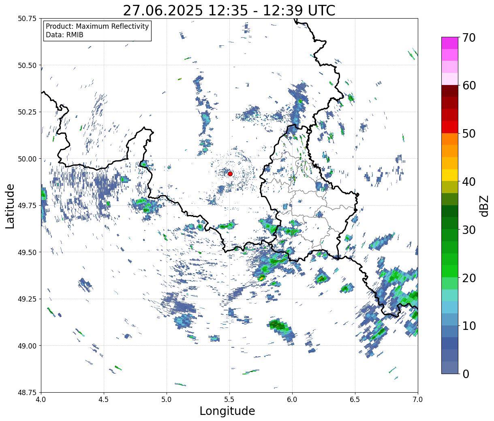This screenshot has width=494, height=421.
Task: Click the longitude tick label 7.0
Action: point(418,399)
